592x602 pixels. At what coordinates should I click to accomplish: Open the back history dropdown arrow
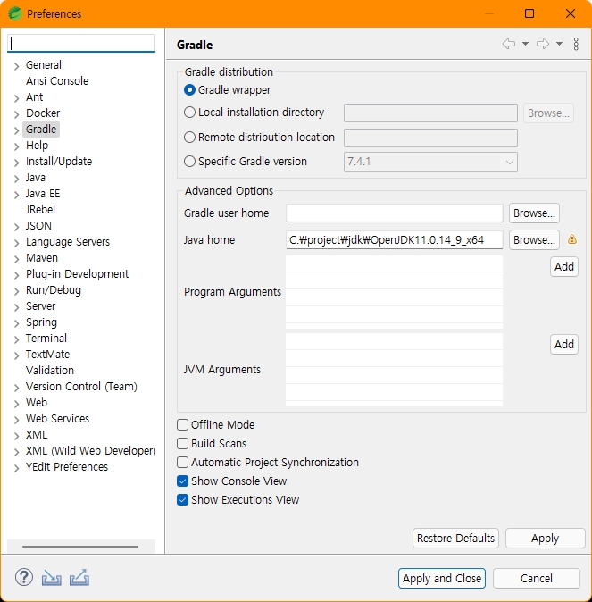tap(525, 44)
